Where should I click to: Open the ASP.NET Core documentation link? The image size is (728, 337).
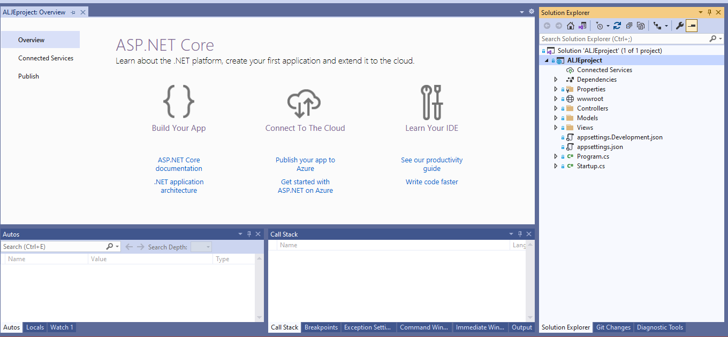click(179, 164)
